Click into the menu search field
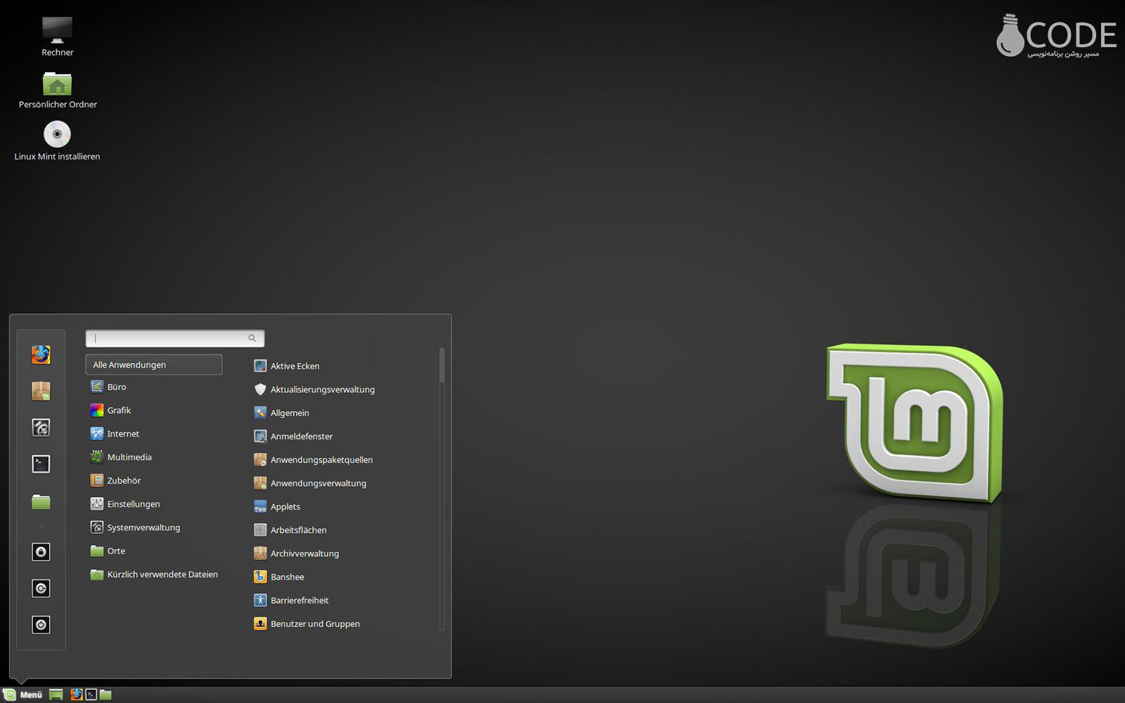 (175, 338)
